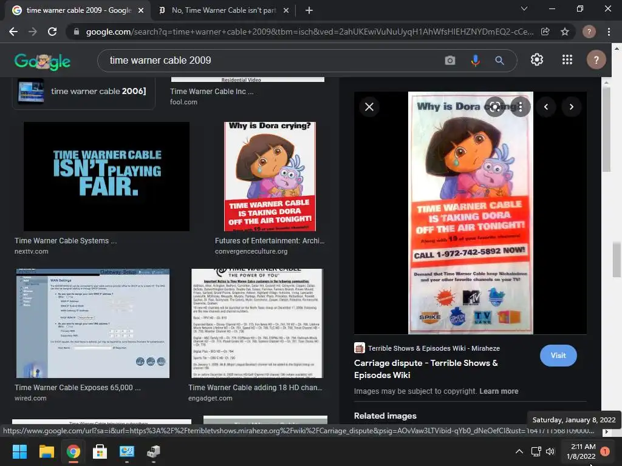The width and height of the screenshot is (622, 466).
Task: Click the address bar URL
Action: coord(309,32)
